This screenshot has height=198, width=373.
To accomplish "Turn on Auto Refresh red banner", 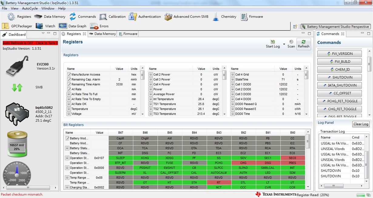I will tap(30, 43).
